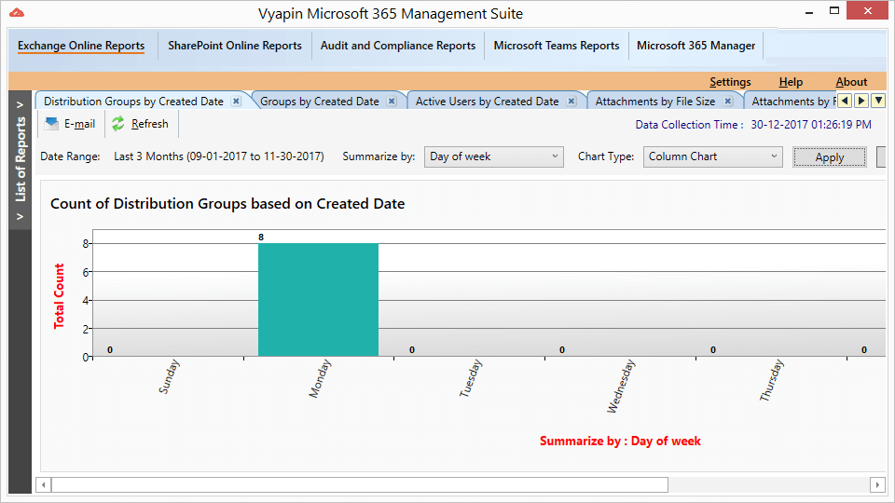Click the 'Wednesday' axis label
Screen dimensions: 895x503
point(621,386)
